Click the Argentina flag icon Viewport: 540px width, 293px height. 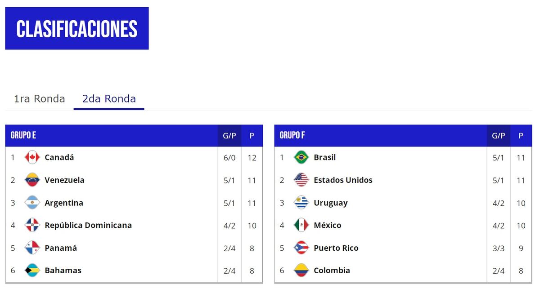point(32,203)
